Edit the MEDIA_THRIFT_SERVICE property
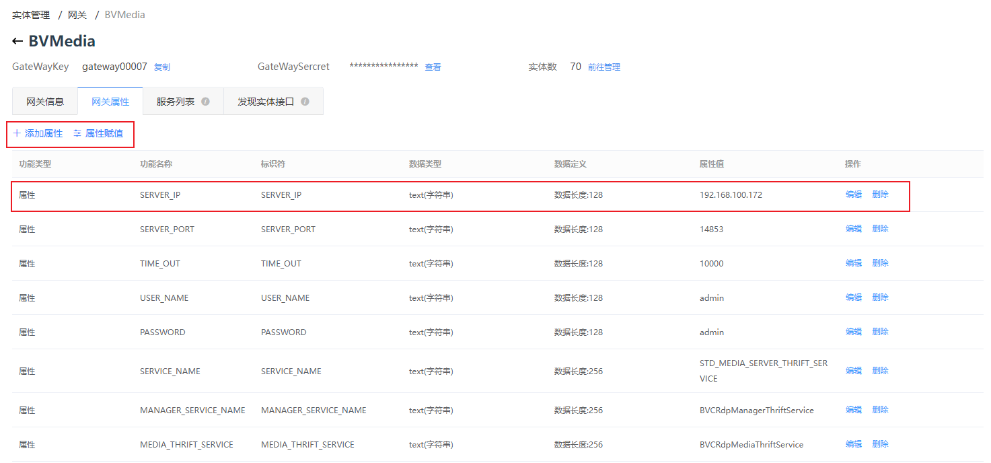This screenshot has height=463, width=991. (854, 444)
